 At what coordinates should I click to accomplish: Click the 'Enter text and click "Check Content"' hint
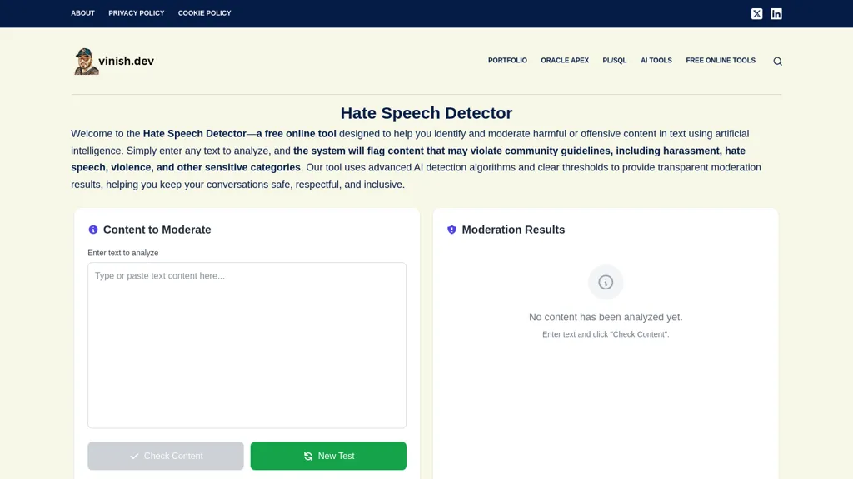point(606,334)
